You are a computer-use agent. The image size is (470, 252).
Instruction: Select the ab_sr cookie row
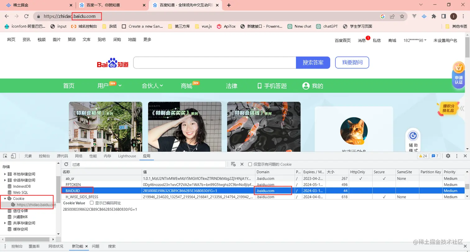pos(263,178)
